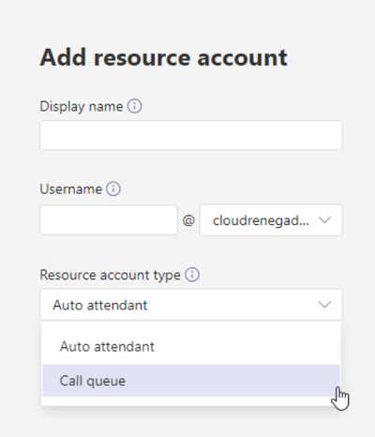Click the chevron arrow in the domain selector

[324, 220]
